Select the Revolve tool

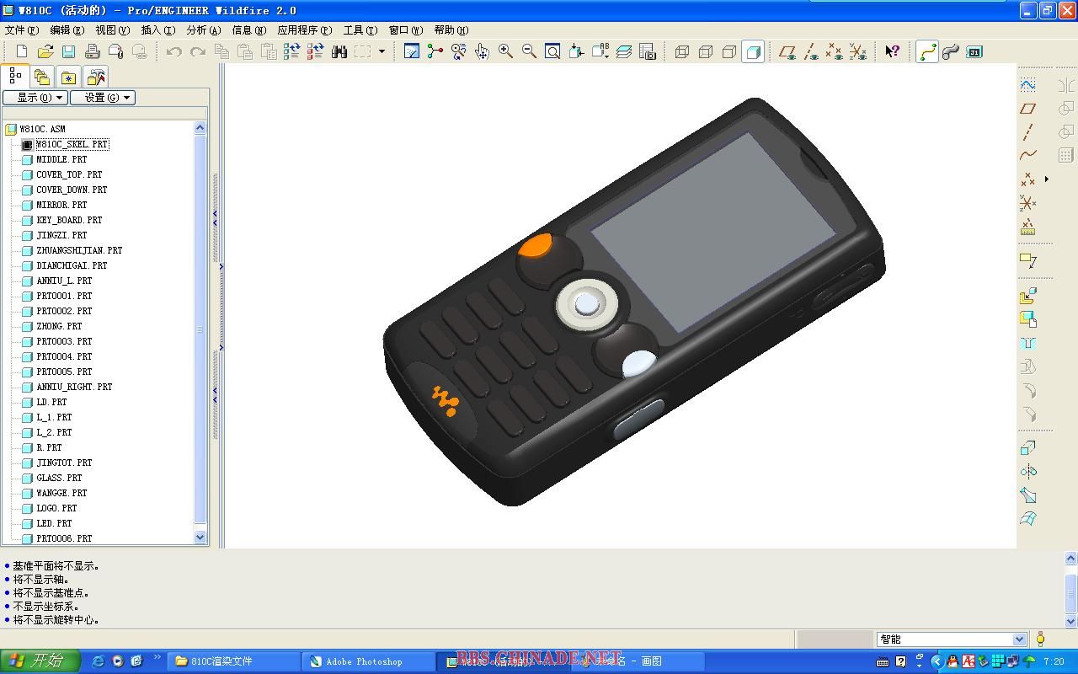click(1028, 472)
